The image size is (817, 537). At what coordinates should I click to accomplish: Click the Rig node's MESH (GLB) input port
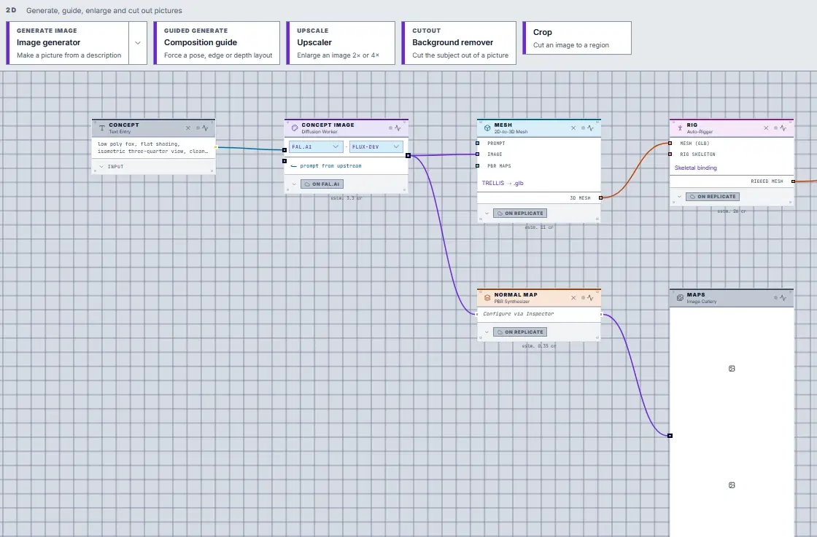[x=670, y=143]
